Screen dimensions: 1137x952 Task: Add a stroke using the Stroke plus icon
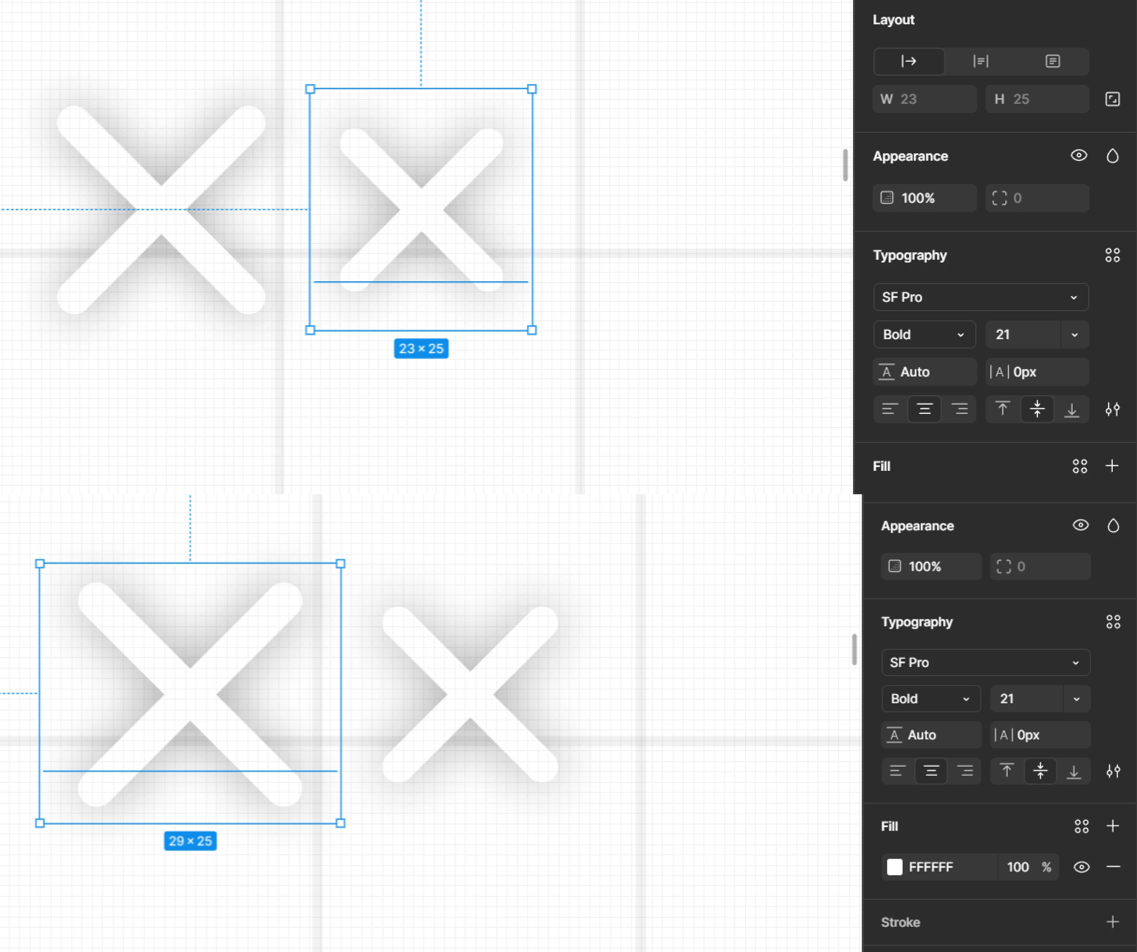pyautogui.click(x=1113, y=922)
